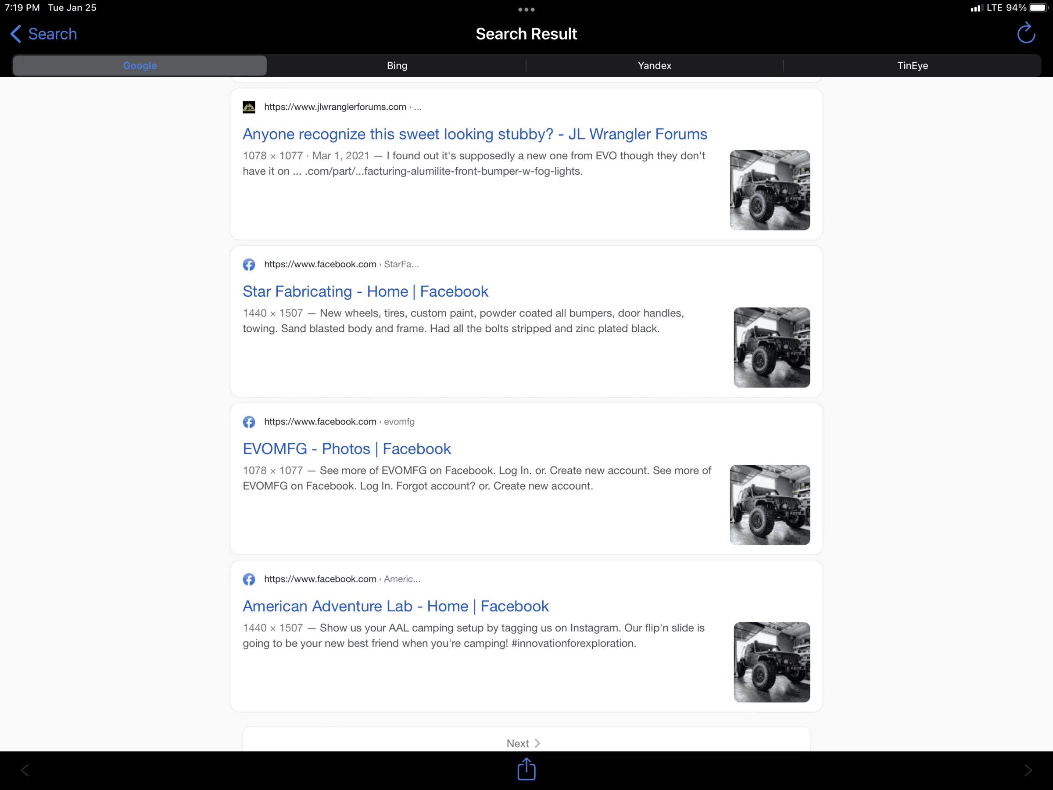Open the JL Wrangler Forums stubby result
The width and height of the screenshot is (1053, 790).
click(475, 134)
